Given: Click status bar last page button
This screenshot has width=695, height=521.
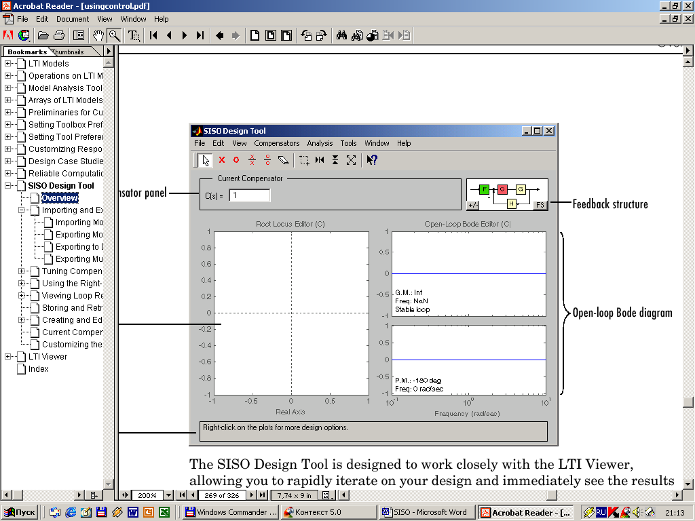Looking at the screenshot, I should click(x=263, y=495).
